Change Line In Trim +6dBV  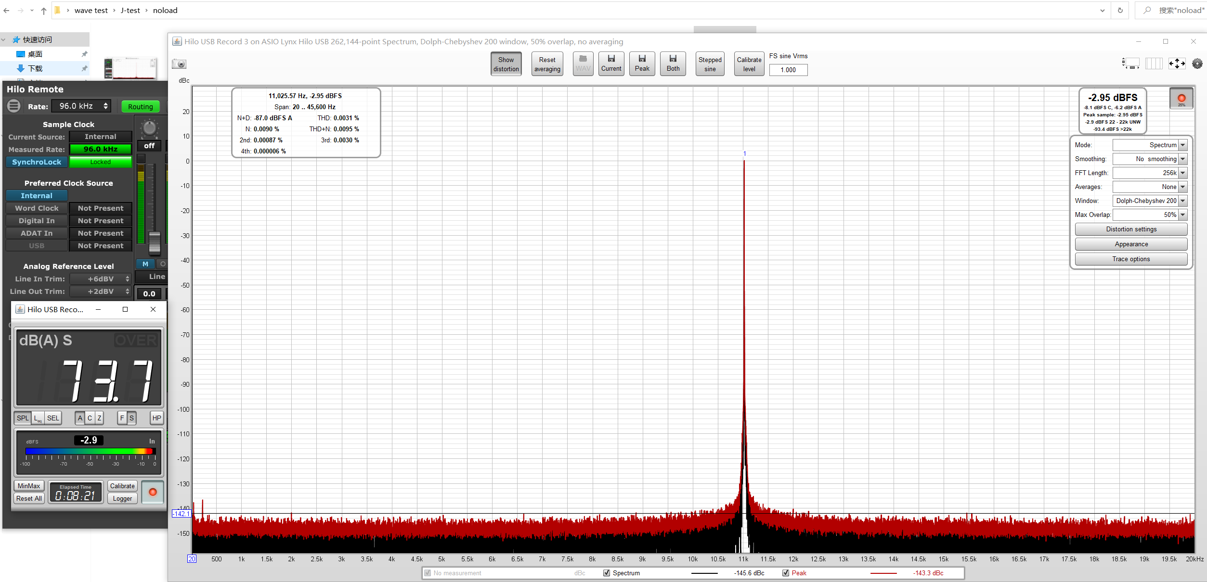coord(101,279)
